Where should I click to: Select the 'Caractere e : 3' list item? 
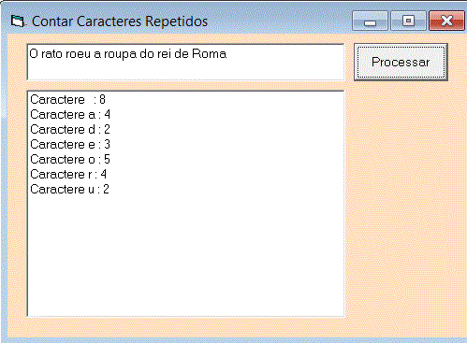point(186,145)
